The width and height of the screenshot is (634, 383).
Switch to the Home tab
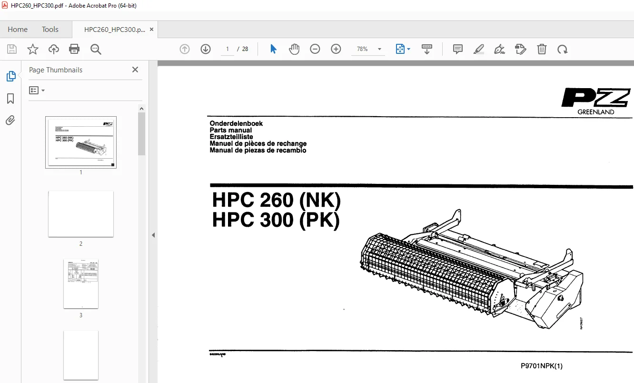18,29
